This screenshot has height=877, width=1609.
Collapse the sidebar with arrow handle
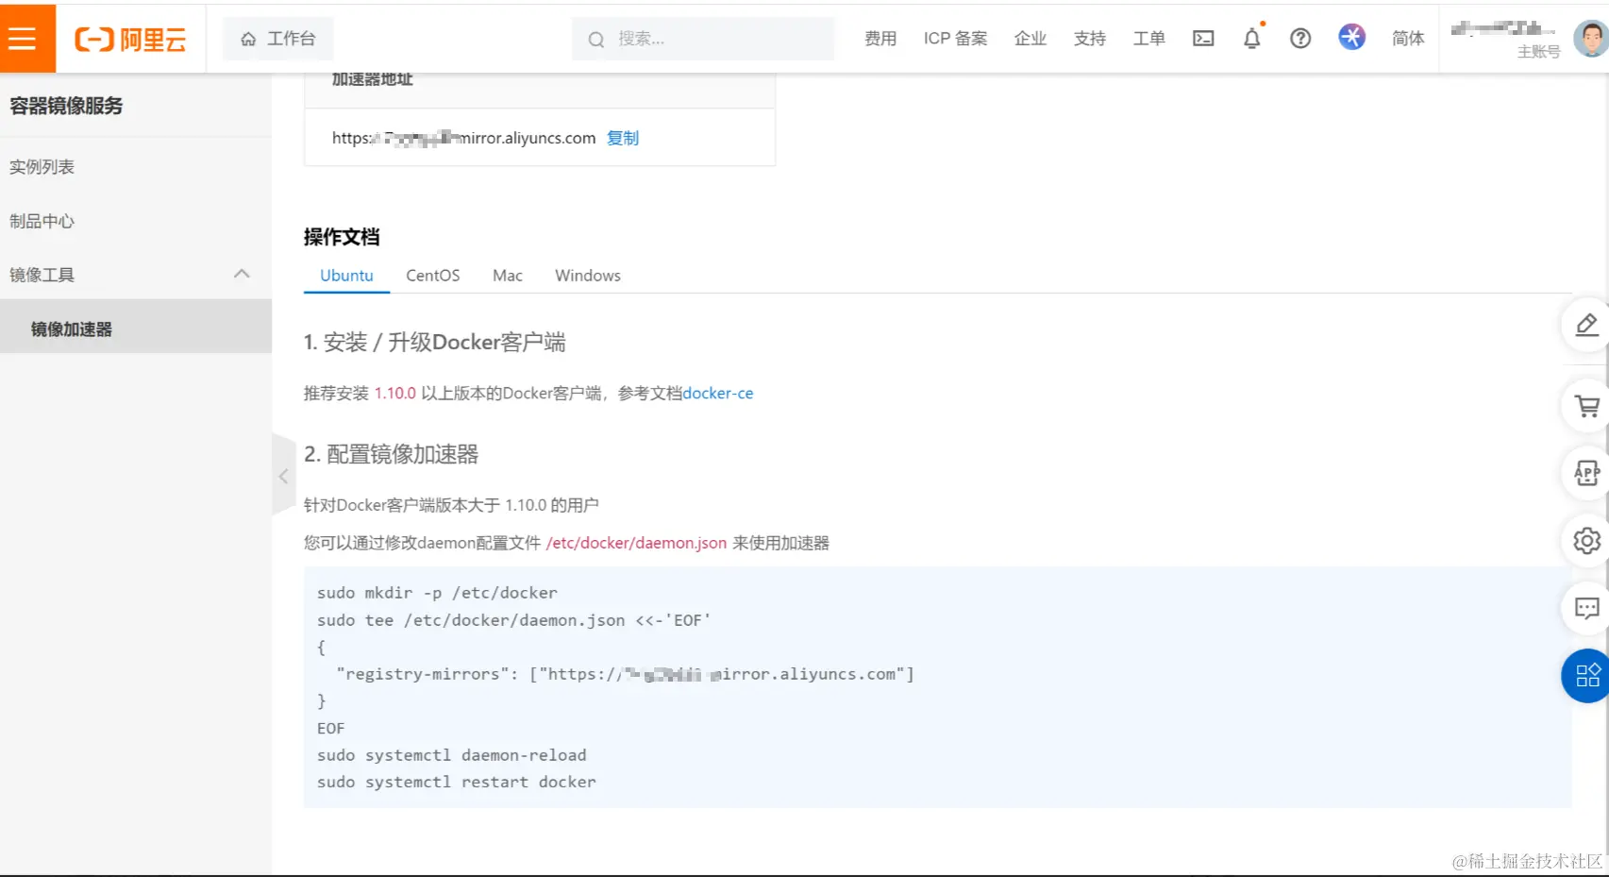click(283, 476)
